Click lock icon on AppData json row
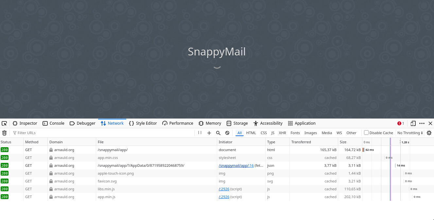This screenshot has width=434, height=220. [x=51, y=165]
